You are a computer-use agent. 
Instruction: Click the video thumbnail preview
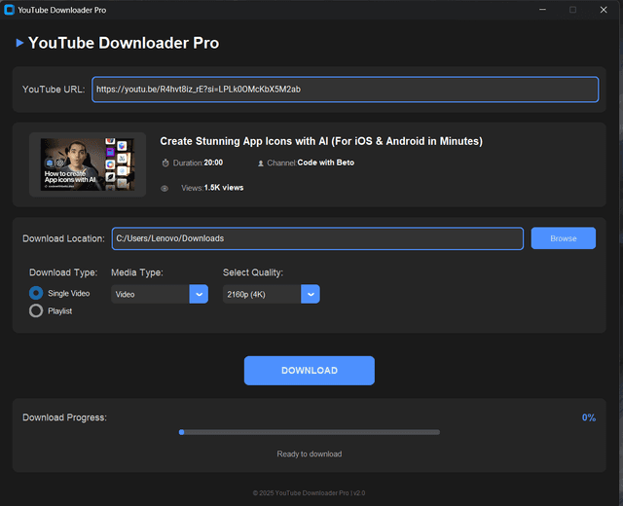[x=88, y=164]
